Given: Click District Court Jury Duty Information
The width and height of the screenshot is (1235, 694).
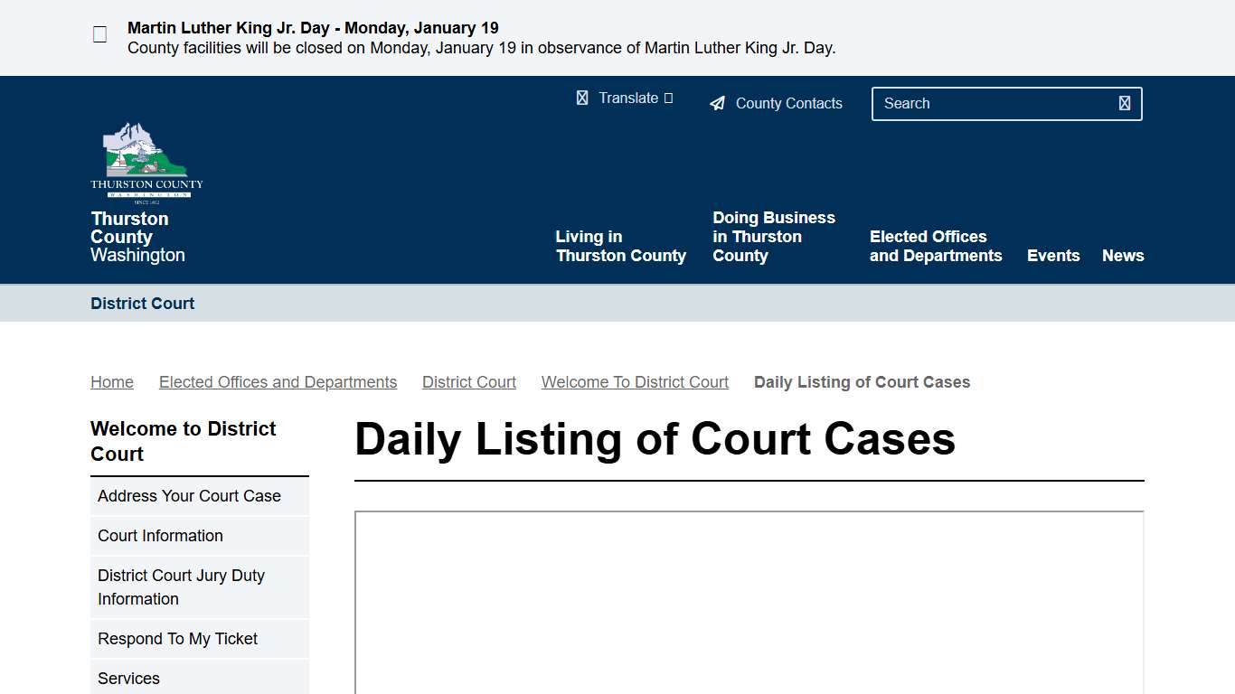Looking at the screenshot, I should (x=181, y=586).
